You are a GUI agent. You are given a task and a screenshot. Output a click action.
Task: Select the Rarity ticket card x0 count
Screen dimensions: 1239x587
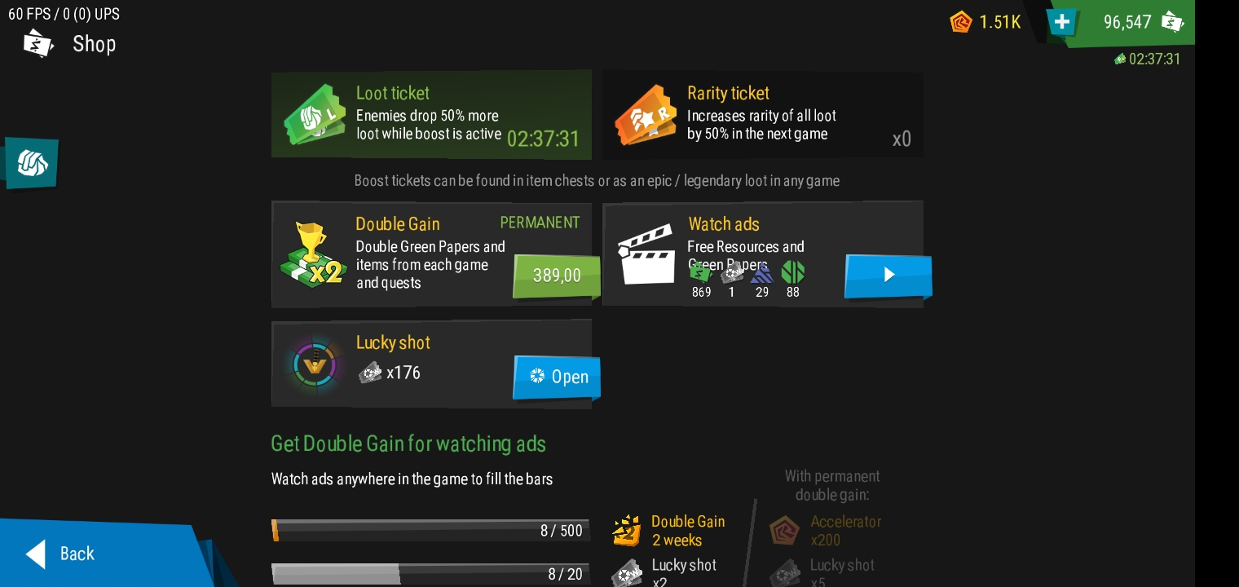(x=902, y=139)
